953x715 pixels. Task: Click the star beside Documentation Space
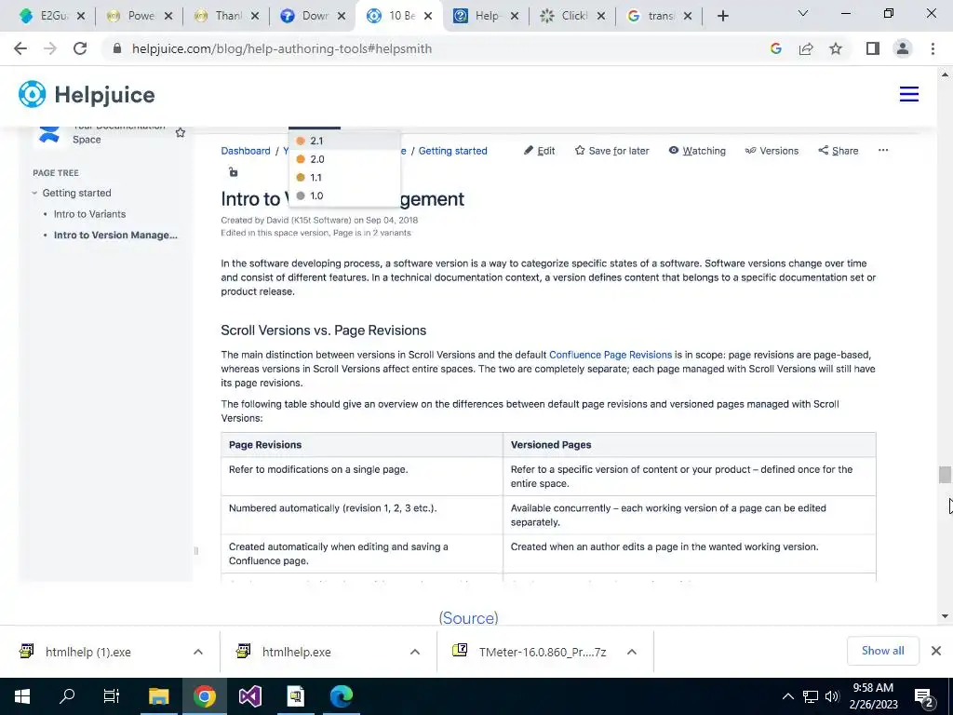[x=181, y=132]
